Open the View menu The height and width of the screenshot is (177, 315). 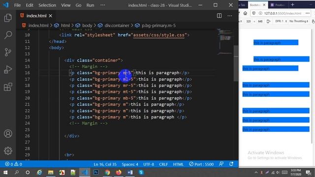click(x=65, y=5)
